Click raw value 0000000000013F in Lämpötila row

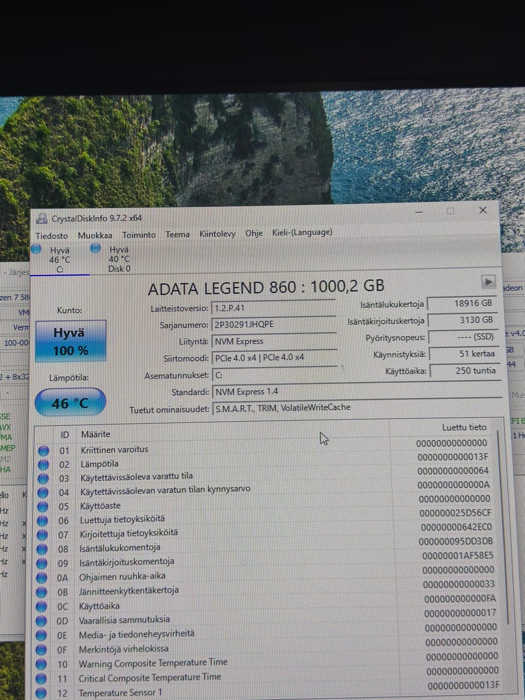pos(453,457)
